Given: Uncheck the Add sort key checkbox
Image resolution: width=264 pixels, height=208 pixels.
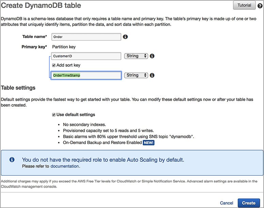Looking at the screenshot, I should [53, 65].
